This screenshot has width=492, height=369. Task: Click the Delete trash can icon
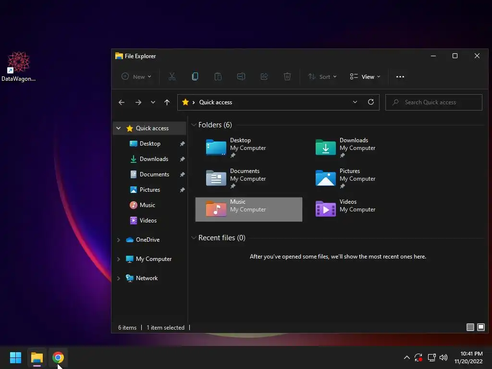pos(287,76)
